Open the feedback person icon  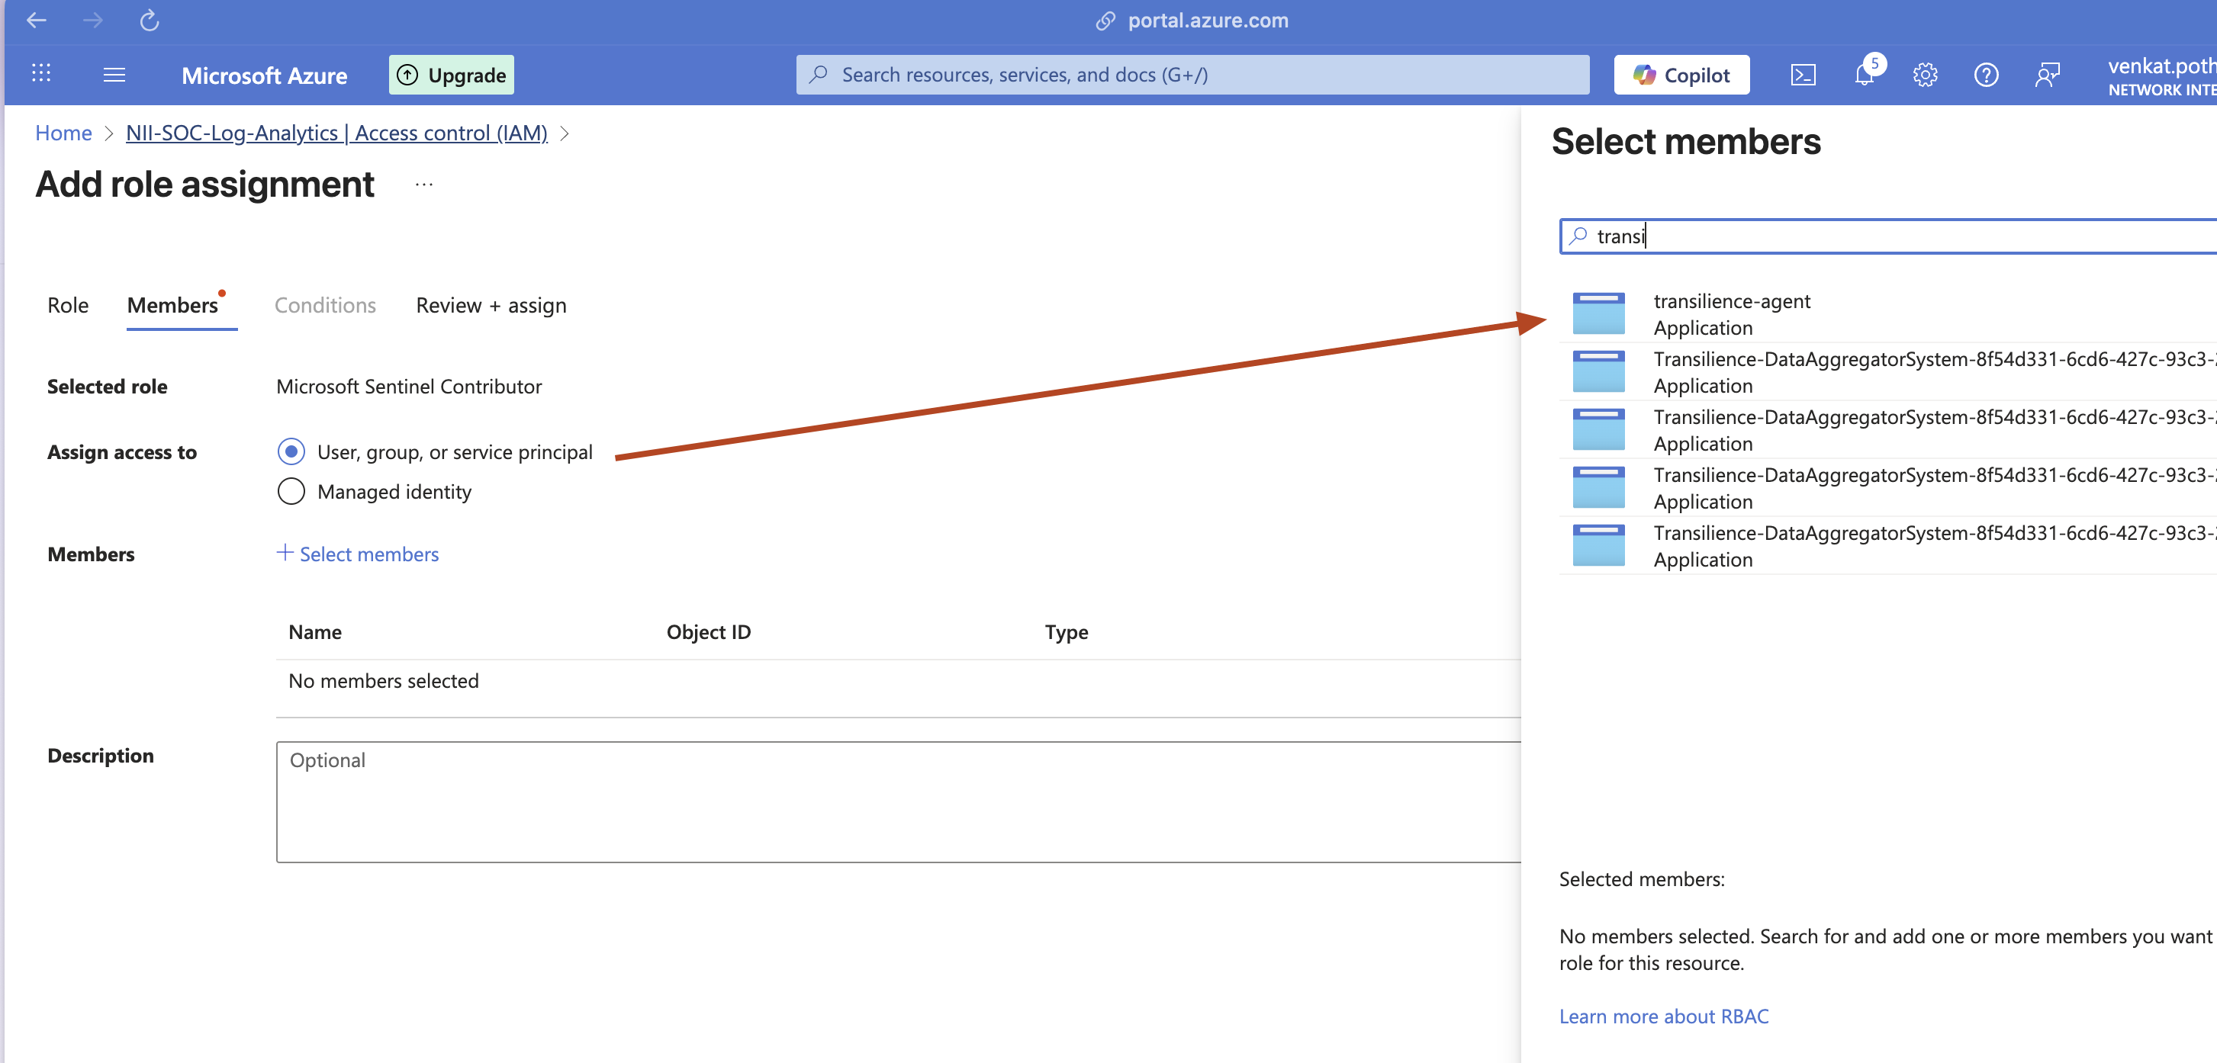pyautogui.click(x=2048, y=75)
